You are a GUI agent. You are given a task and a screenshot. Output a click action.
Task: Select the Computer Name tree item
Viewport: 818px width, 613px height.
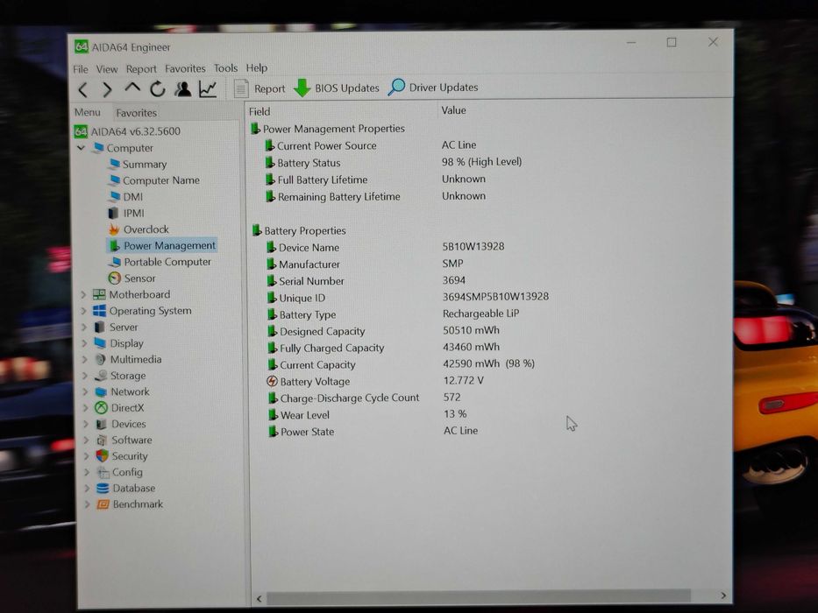coord(161,180)
